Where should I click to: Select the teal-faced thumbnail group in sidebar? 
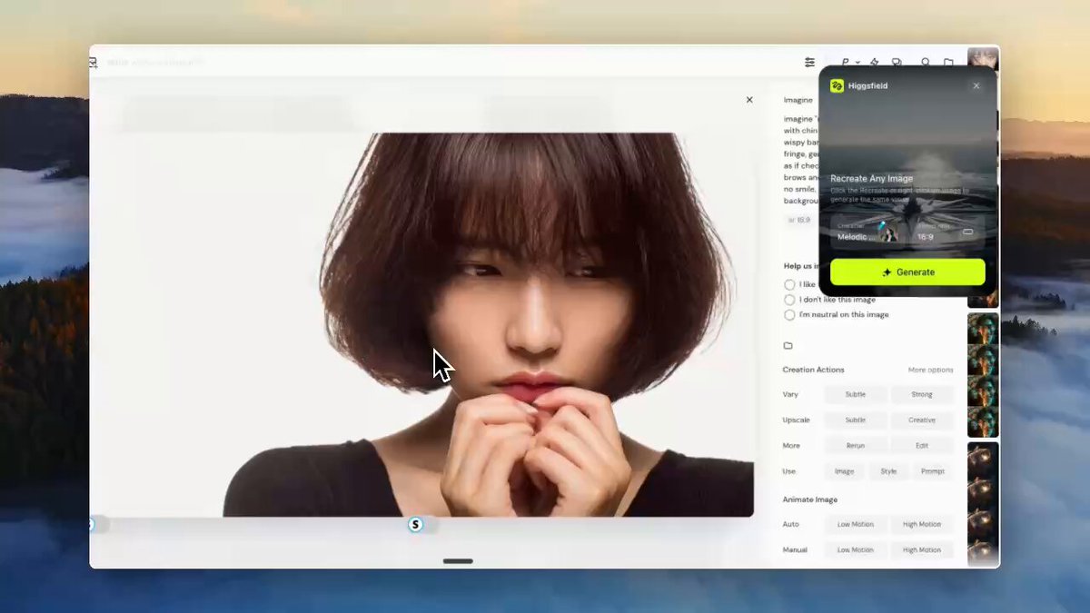pyautogui.click(x=983, y=375)
